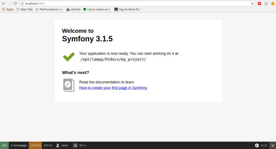Open the @ homepage route panel

pos(19,145)
